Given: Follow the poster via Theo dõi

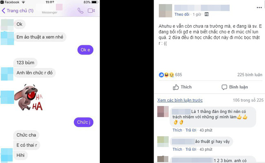Looking at the screenshot, I should pyautogui.click(x=182, y=14).
